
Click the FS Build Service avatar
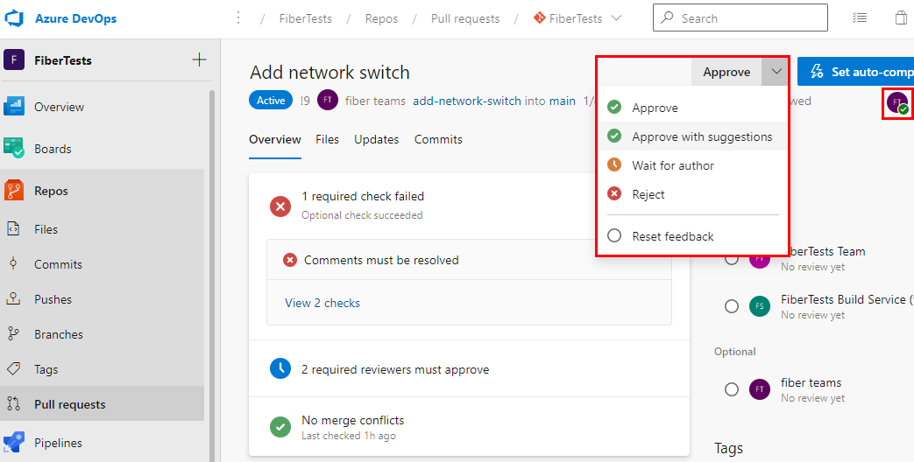760,306
